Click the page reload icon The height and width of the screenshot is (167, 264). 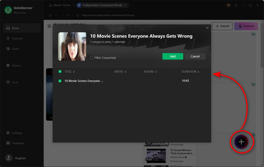pyautogui.click(x=68, y=15)
